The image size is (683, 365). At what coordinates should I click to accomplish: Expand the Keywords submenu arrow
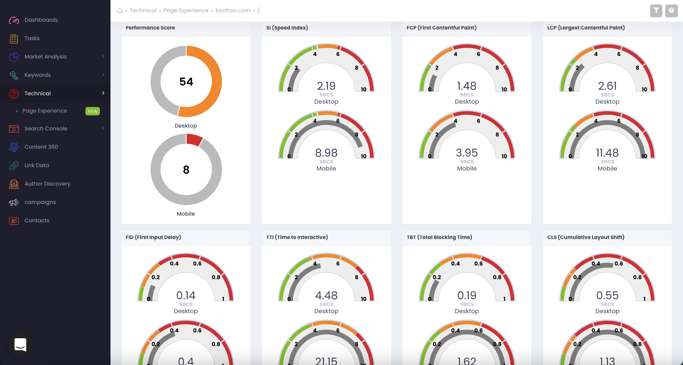[103, 75]
